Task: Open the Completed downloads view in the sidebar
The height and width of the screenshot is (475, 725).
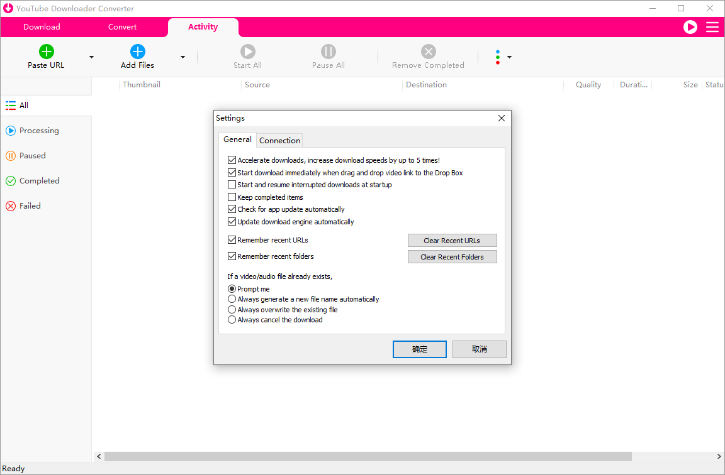Action: (x=38, y=180)
